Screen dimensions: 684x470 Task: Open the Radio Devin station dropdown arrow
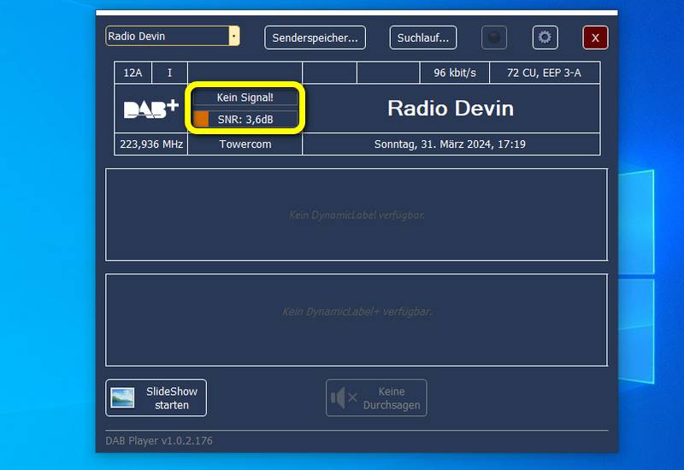[234, 36]
